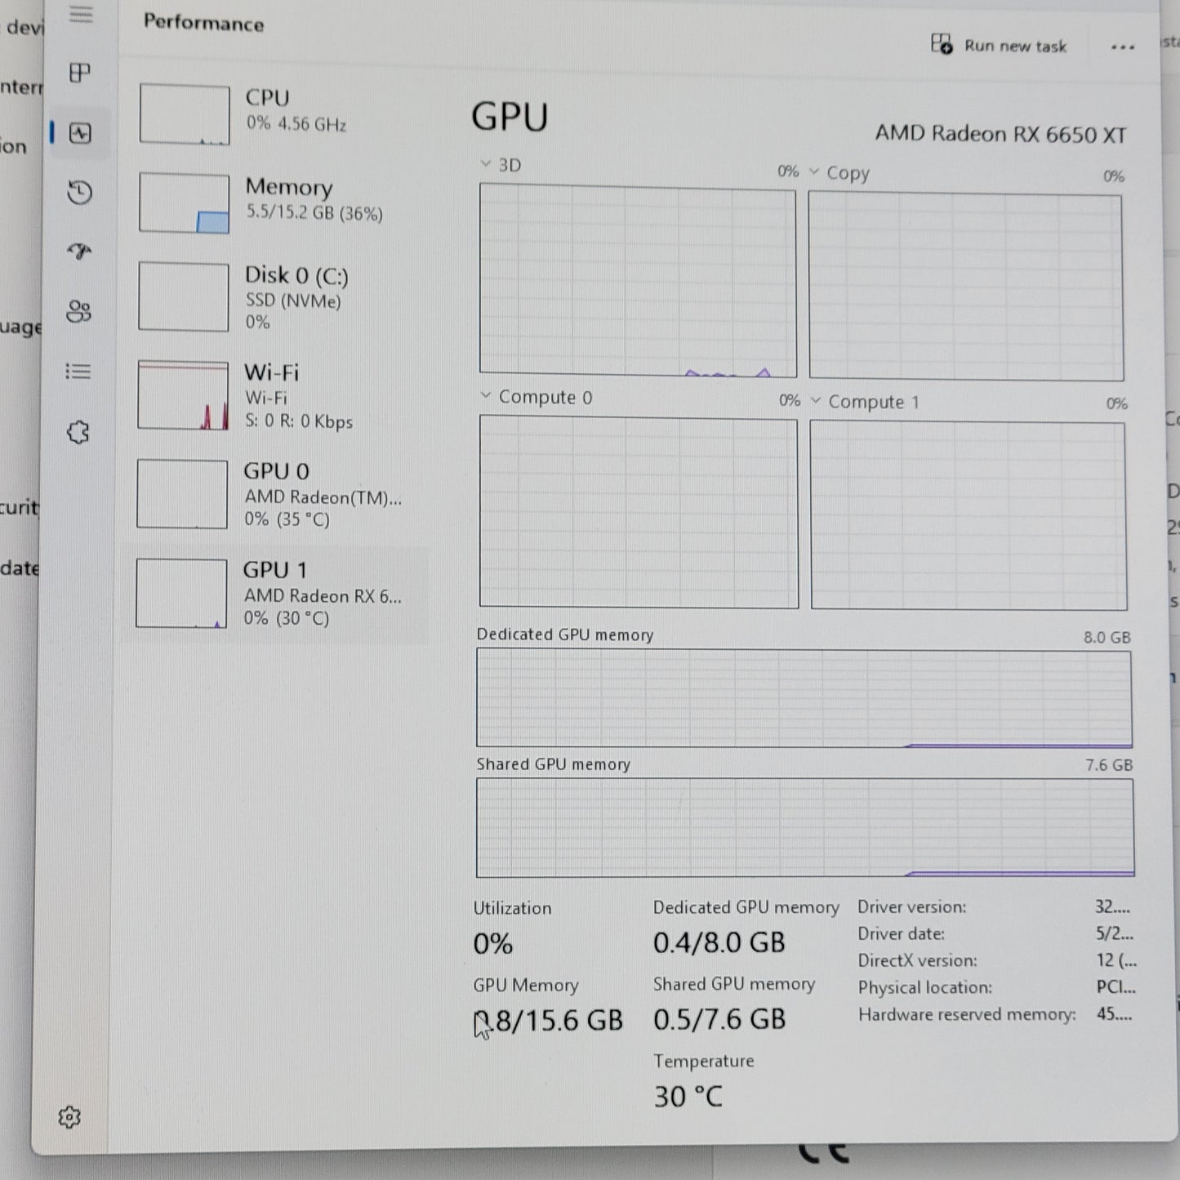
Task: Open the Users page icon
Action: pyautogui.click(x=78, y=311)
